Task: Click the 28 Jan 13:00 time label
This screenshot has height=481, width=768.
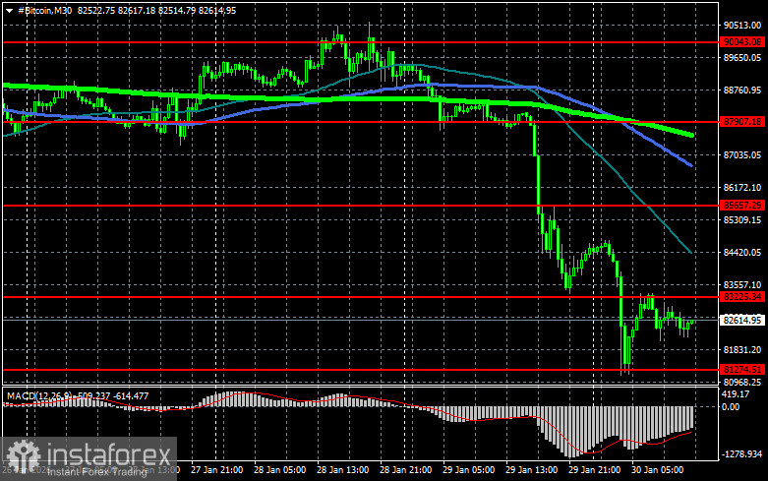Action: click(x=343, y=470)
